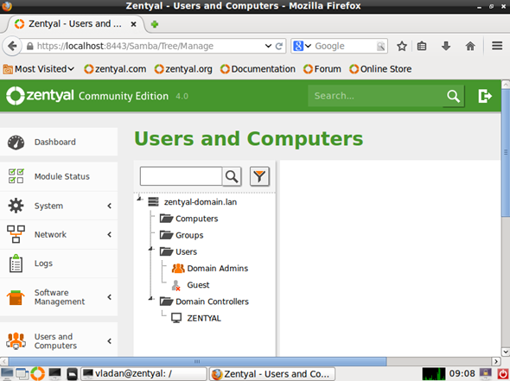Click the Zentyal logo in the header
510x381 pixels.
40,96
